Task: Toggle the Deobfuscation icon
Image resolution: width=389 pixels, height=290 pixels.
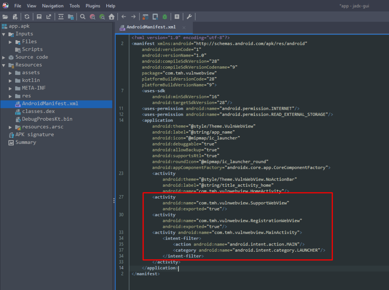Action: (x=145, y=17)
